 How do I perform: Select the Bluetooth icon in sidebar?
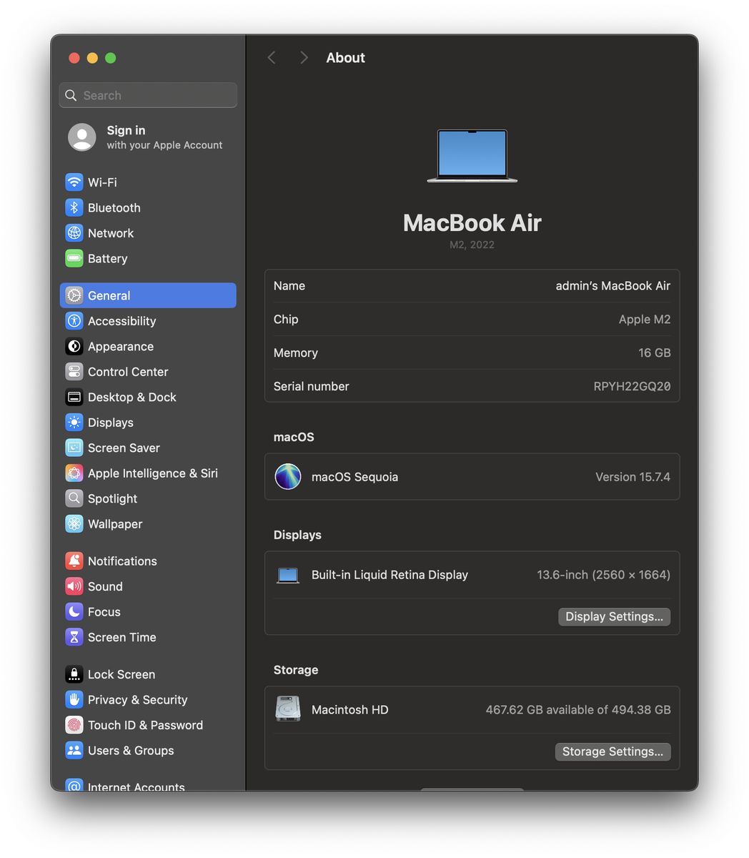click(x=74, y=208)
